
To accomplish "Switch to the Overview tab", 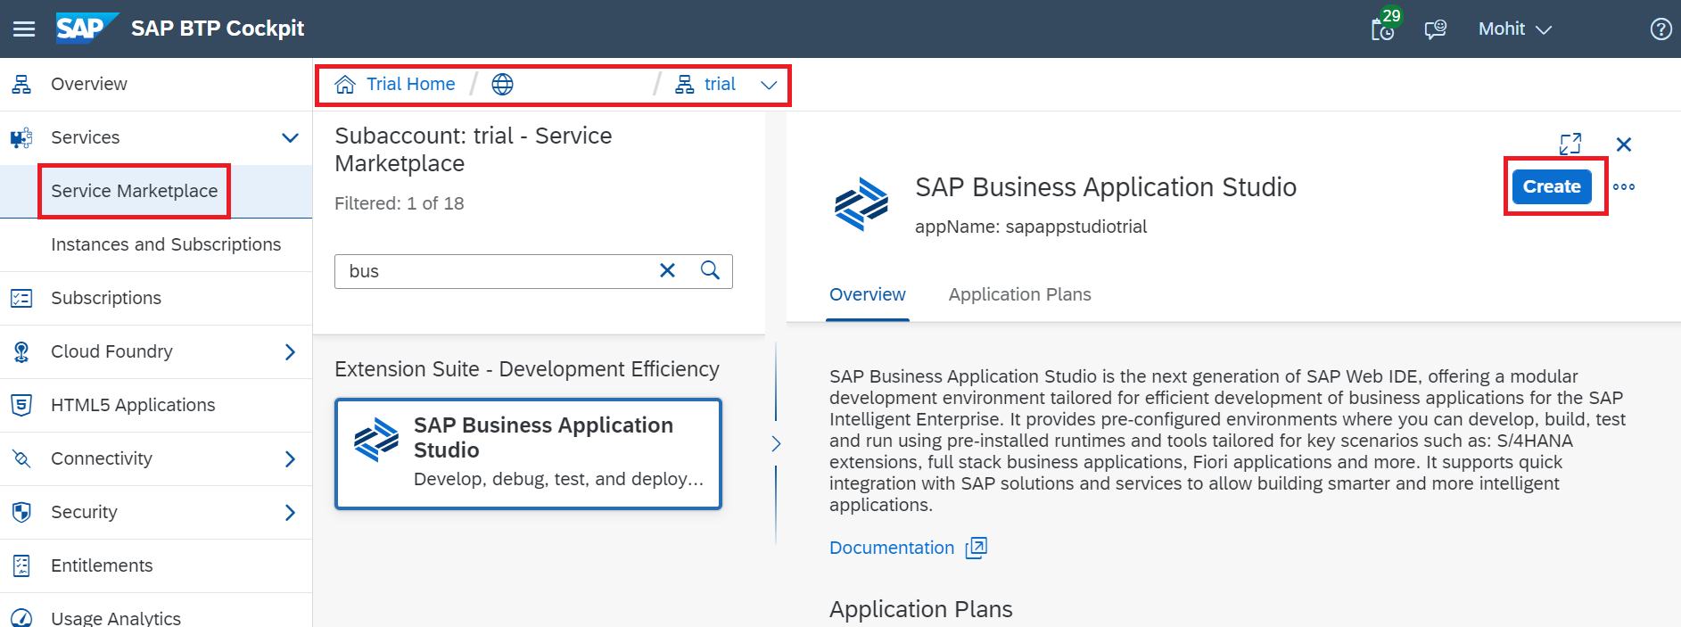I will pyautogui.click(x=867, y=294).
